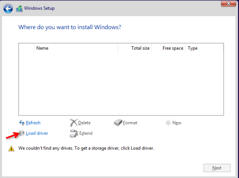Click the Refresh arrows icon
Screen dimensions: 239x178
tap(22, 123)
